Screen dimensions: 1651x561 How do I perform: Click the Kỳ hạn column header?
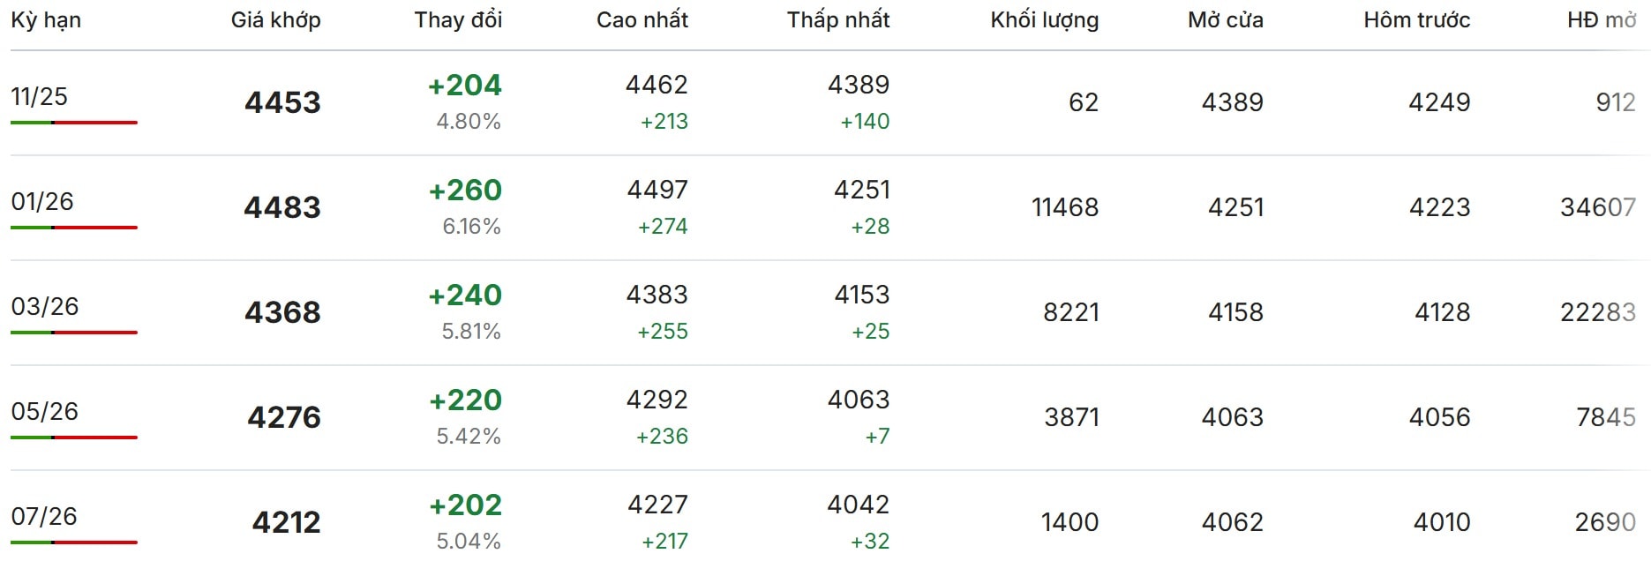[46, 20]
